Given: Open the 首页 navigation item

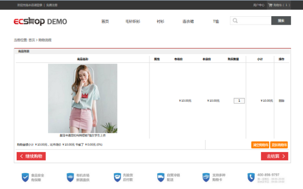Looking at the screenshot, I should click(x=105, y=21).
